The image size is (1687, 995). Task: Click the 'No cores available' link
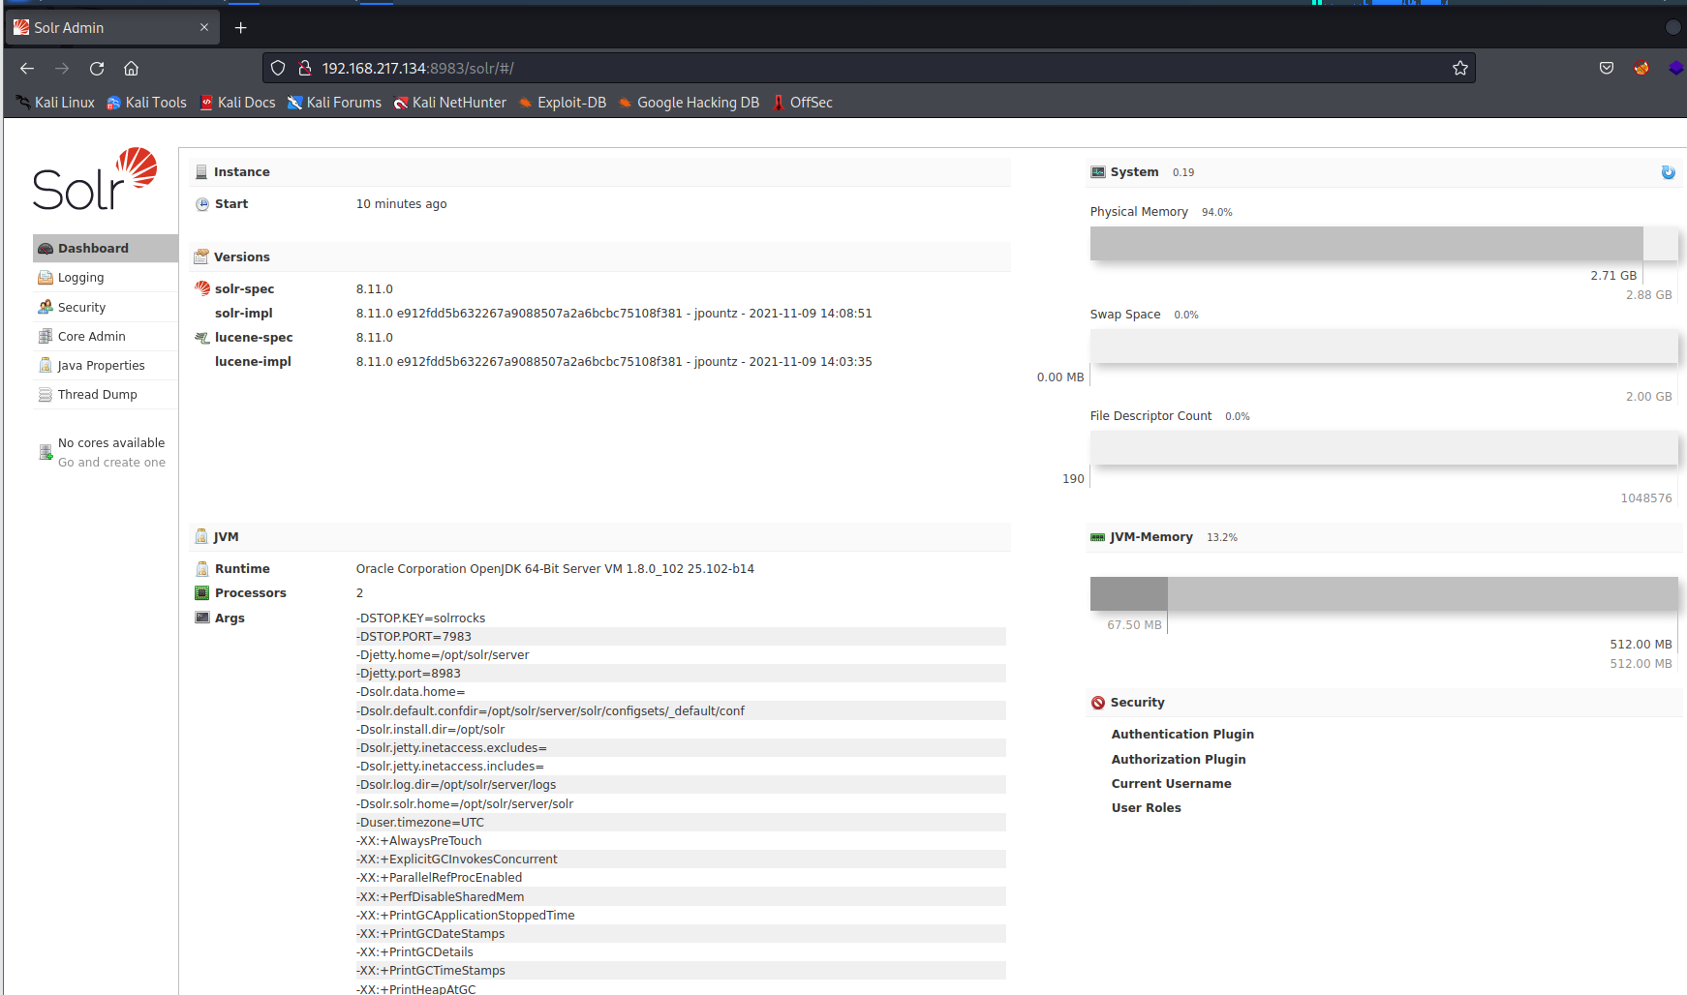click(111, 443)
